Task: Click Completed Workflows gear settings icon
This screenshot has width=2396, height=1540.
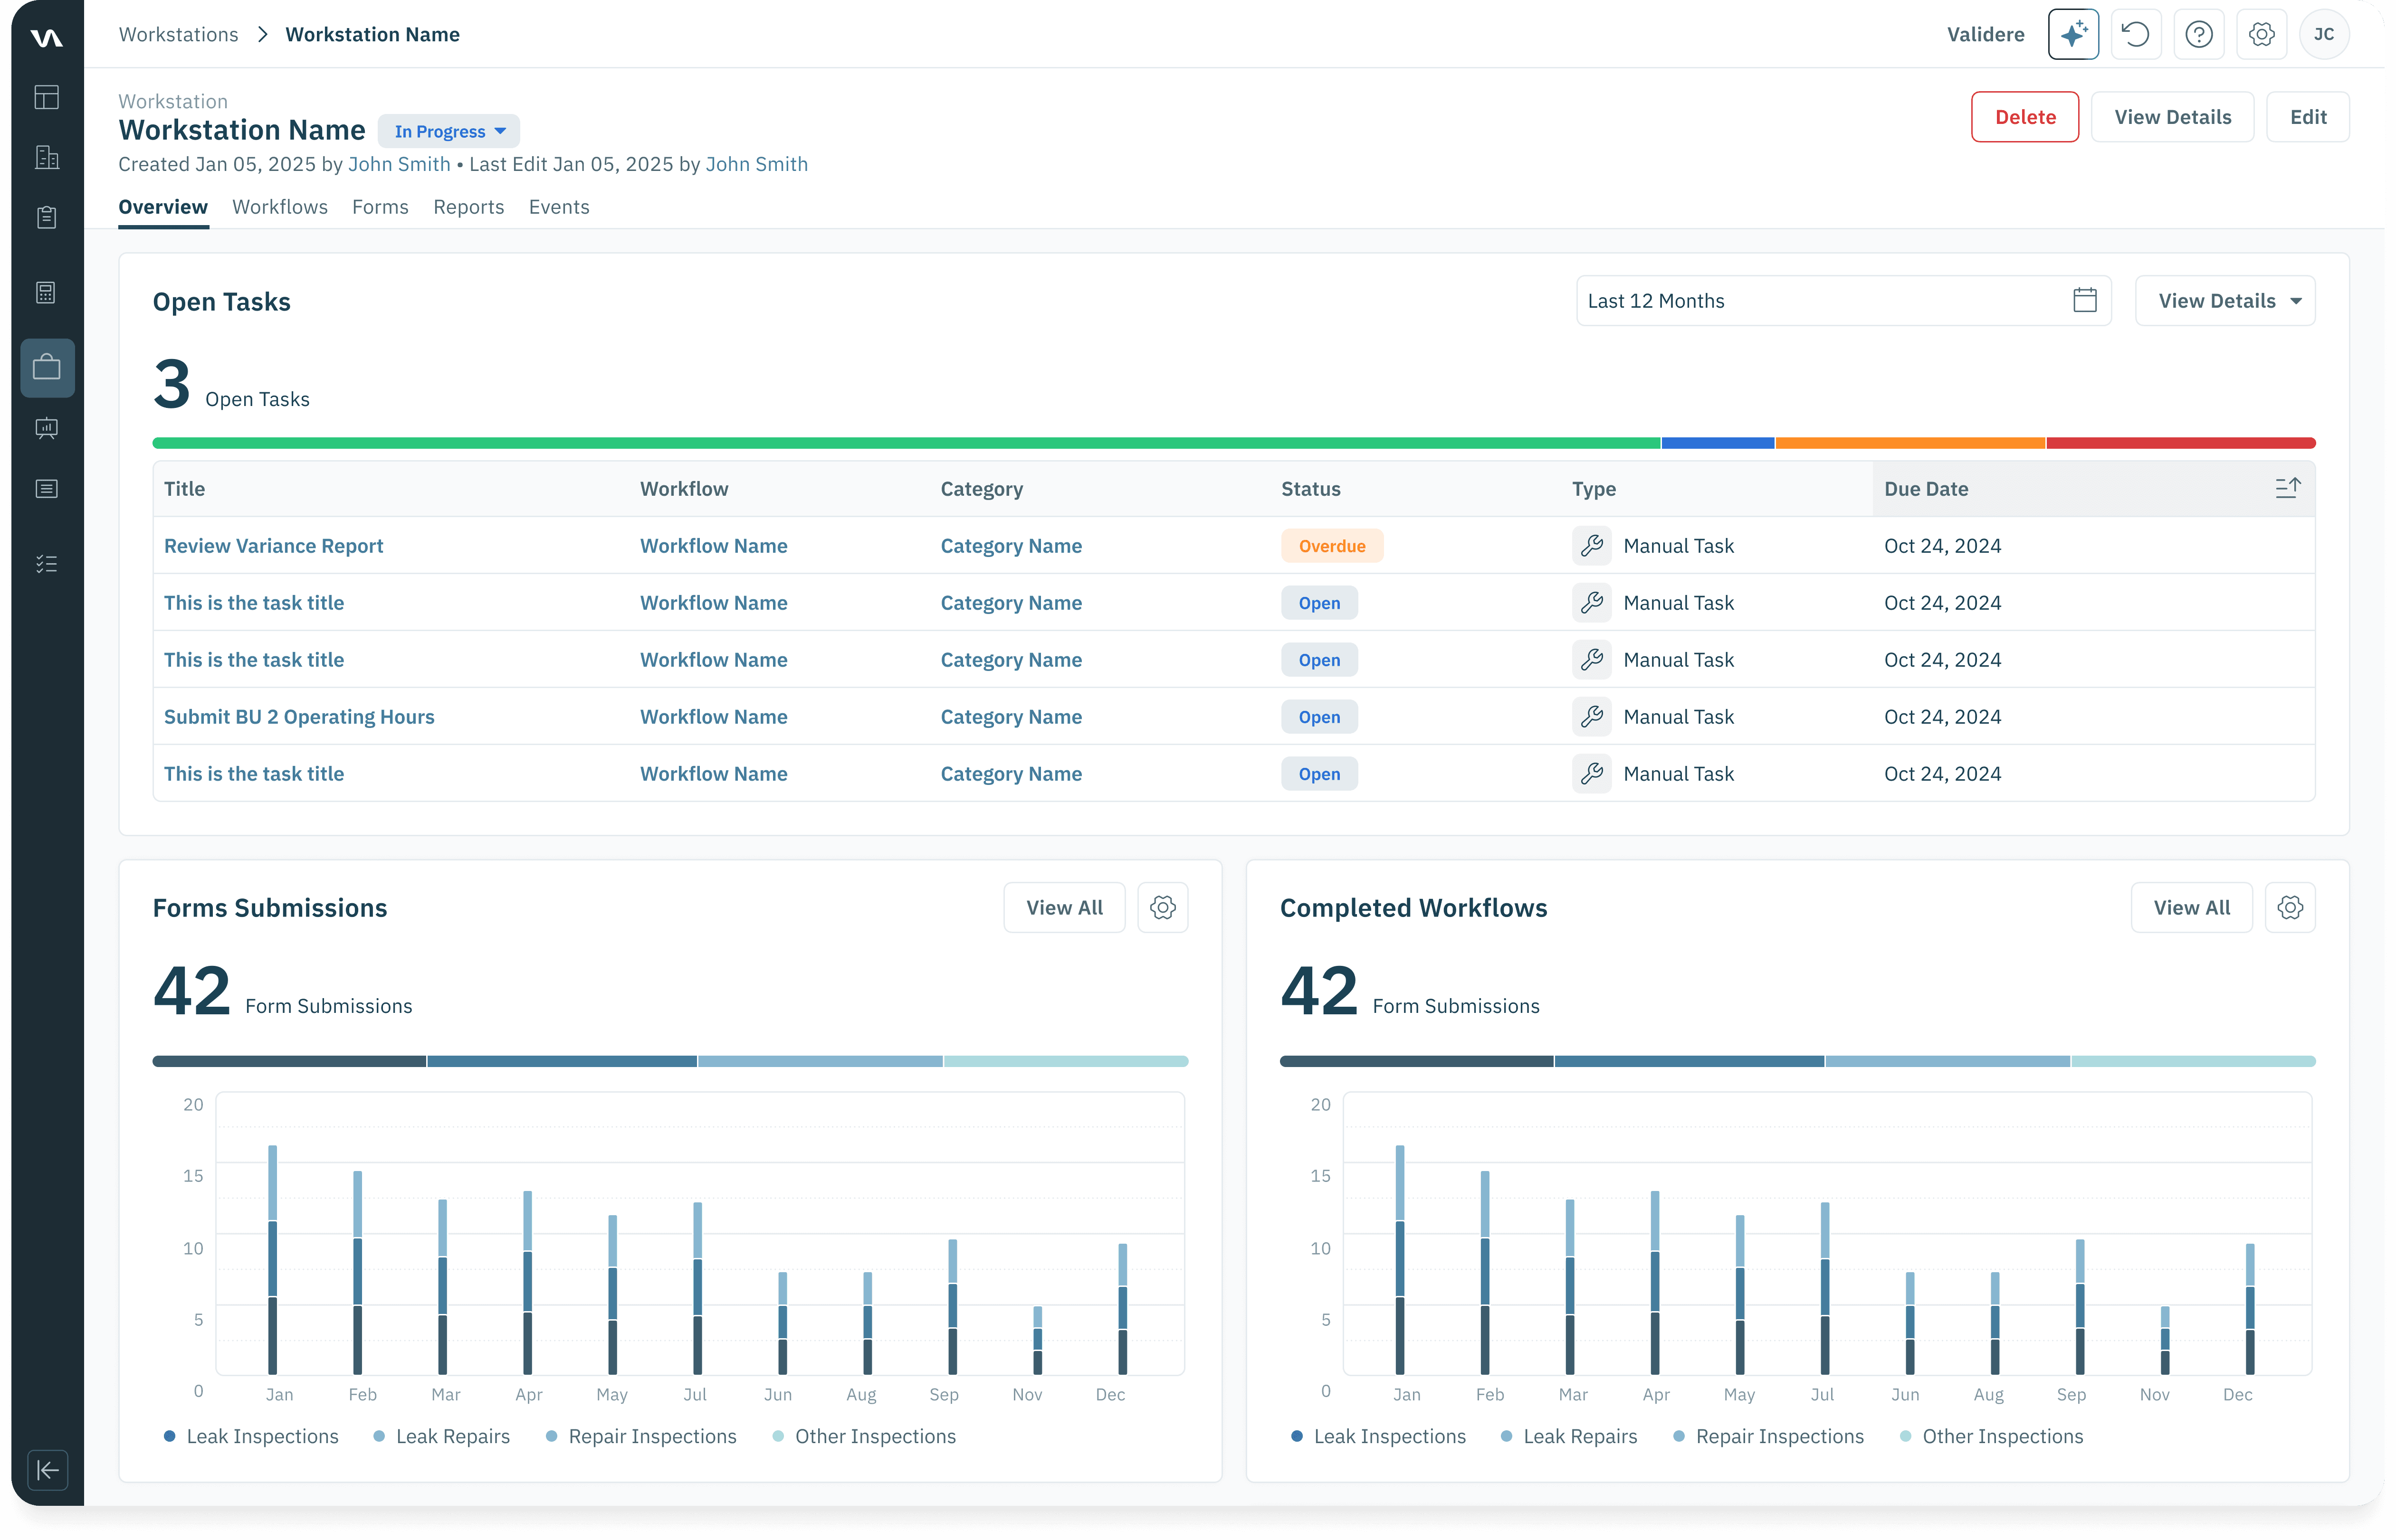Action: tap(2290, 908)
